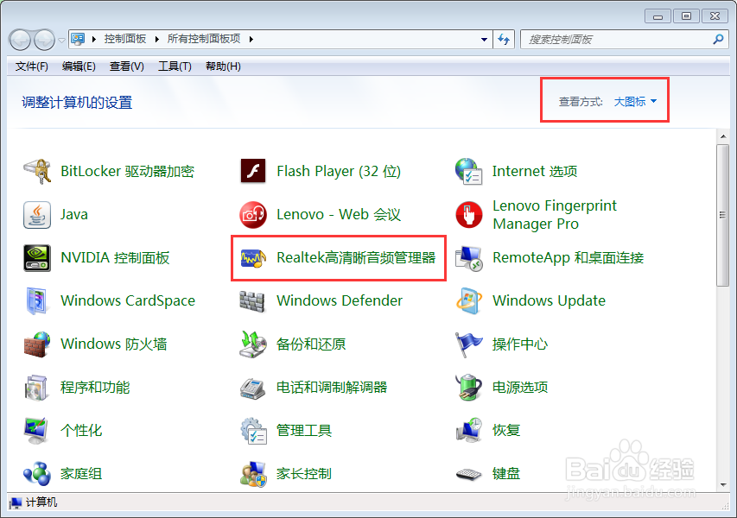The image size is (737, 518).
Task: Open the 恢复 icon
Action: coord(468,431)
